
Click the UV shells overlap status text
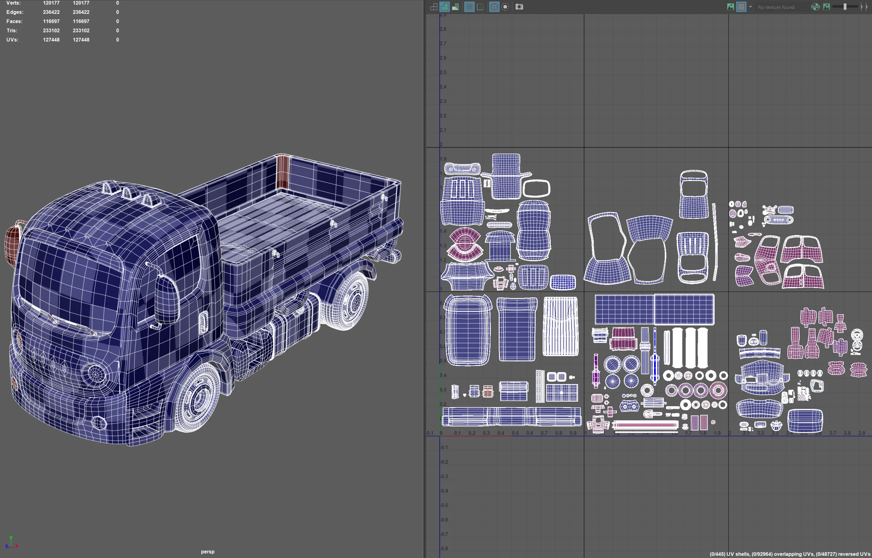791,554
